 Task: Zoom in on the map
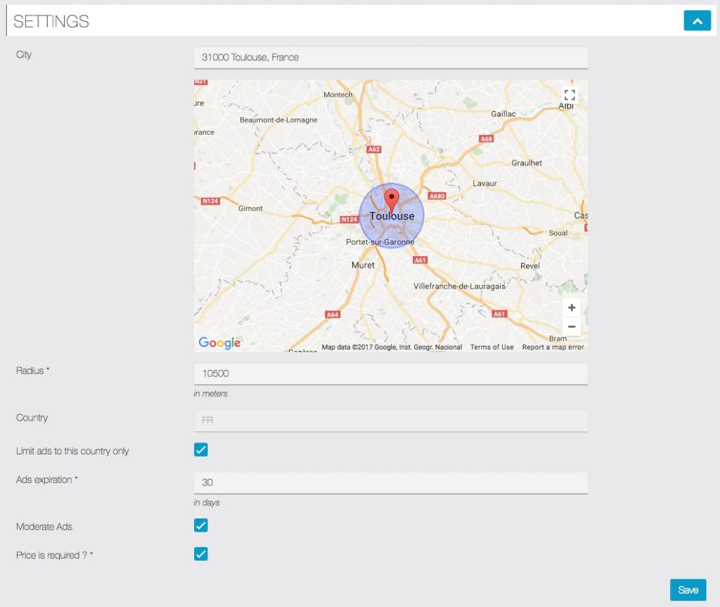[x=571, y=308]
